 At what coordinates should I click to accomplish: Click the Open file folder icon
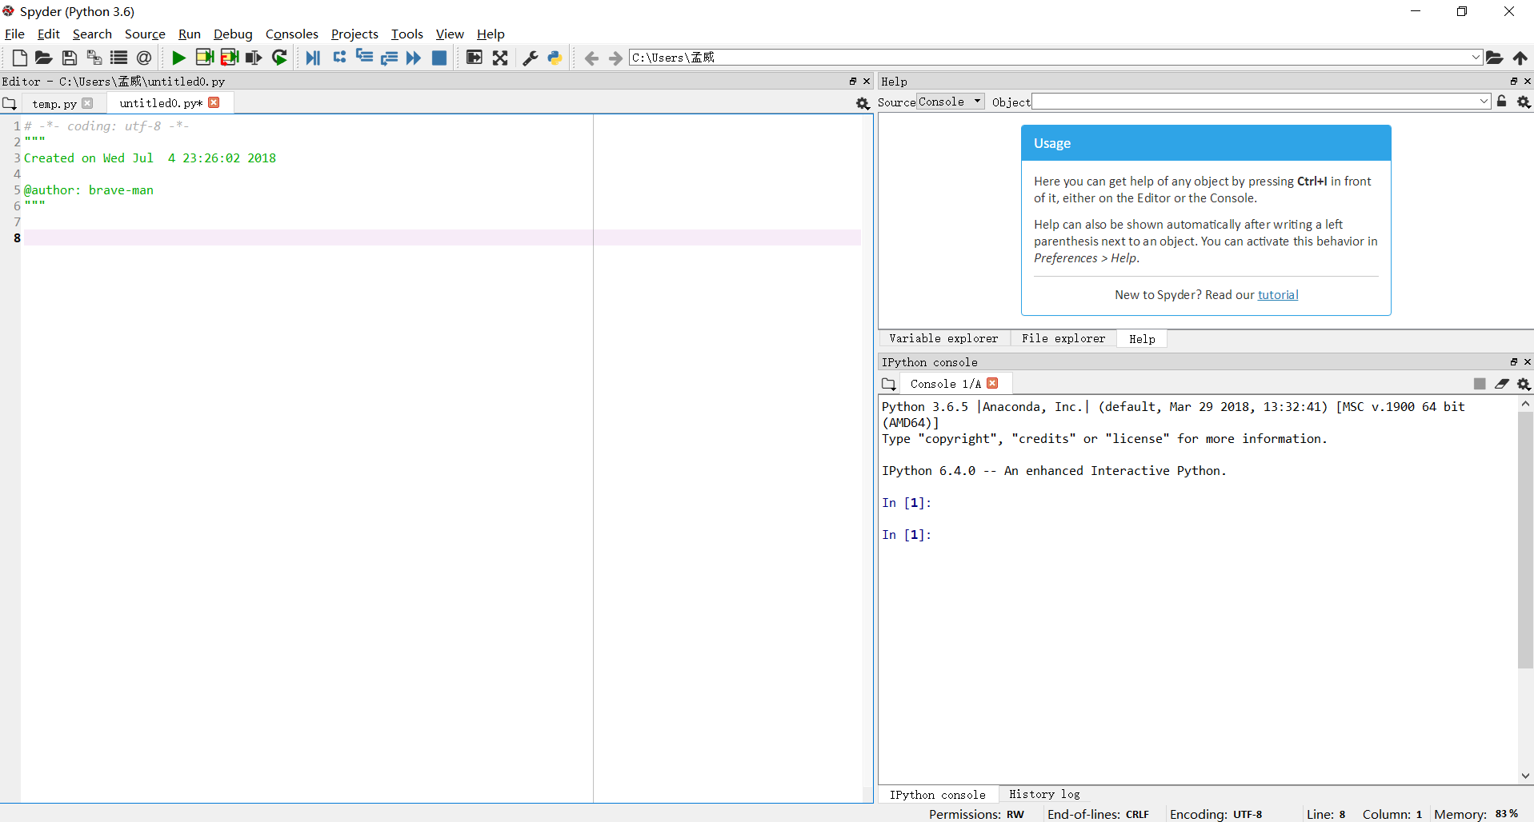(x=44, y=58)
